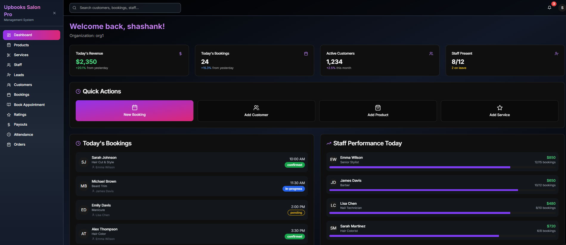Open Bookings from sidebar
Viewport: 566px width, 245px height.
click(32, 95)
